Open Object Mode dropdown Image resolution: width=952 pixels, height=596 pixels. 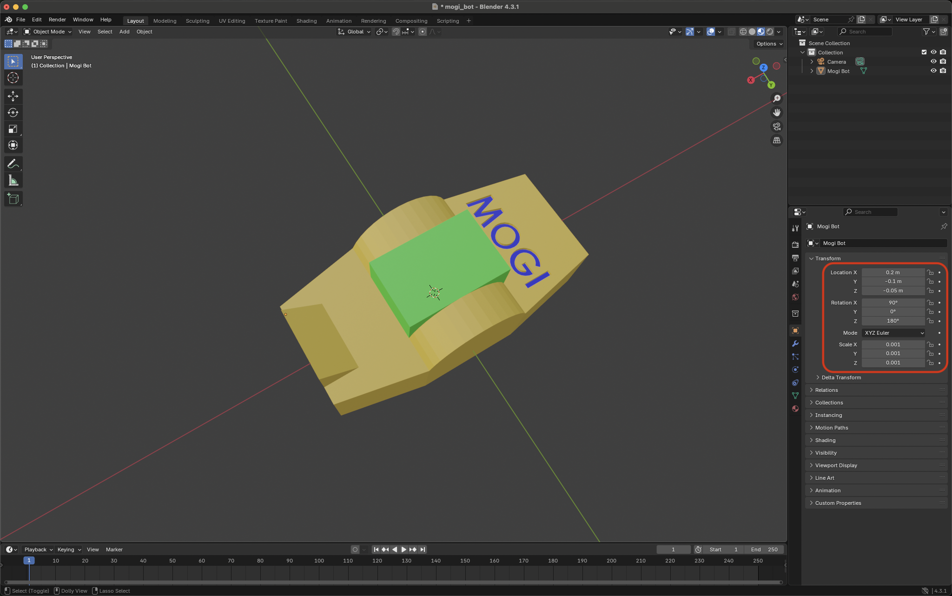48,32
